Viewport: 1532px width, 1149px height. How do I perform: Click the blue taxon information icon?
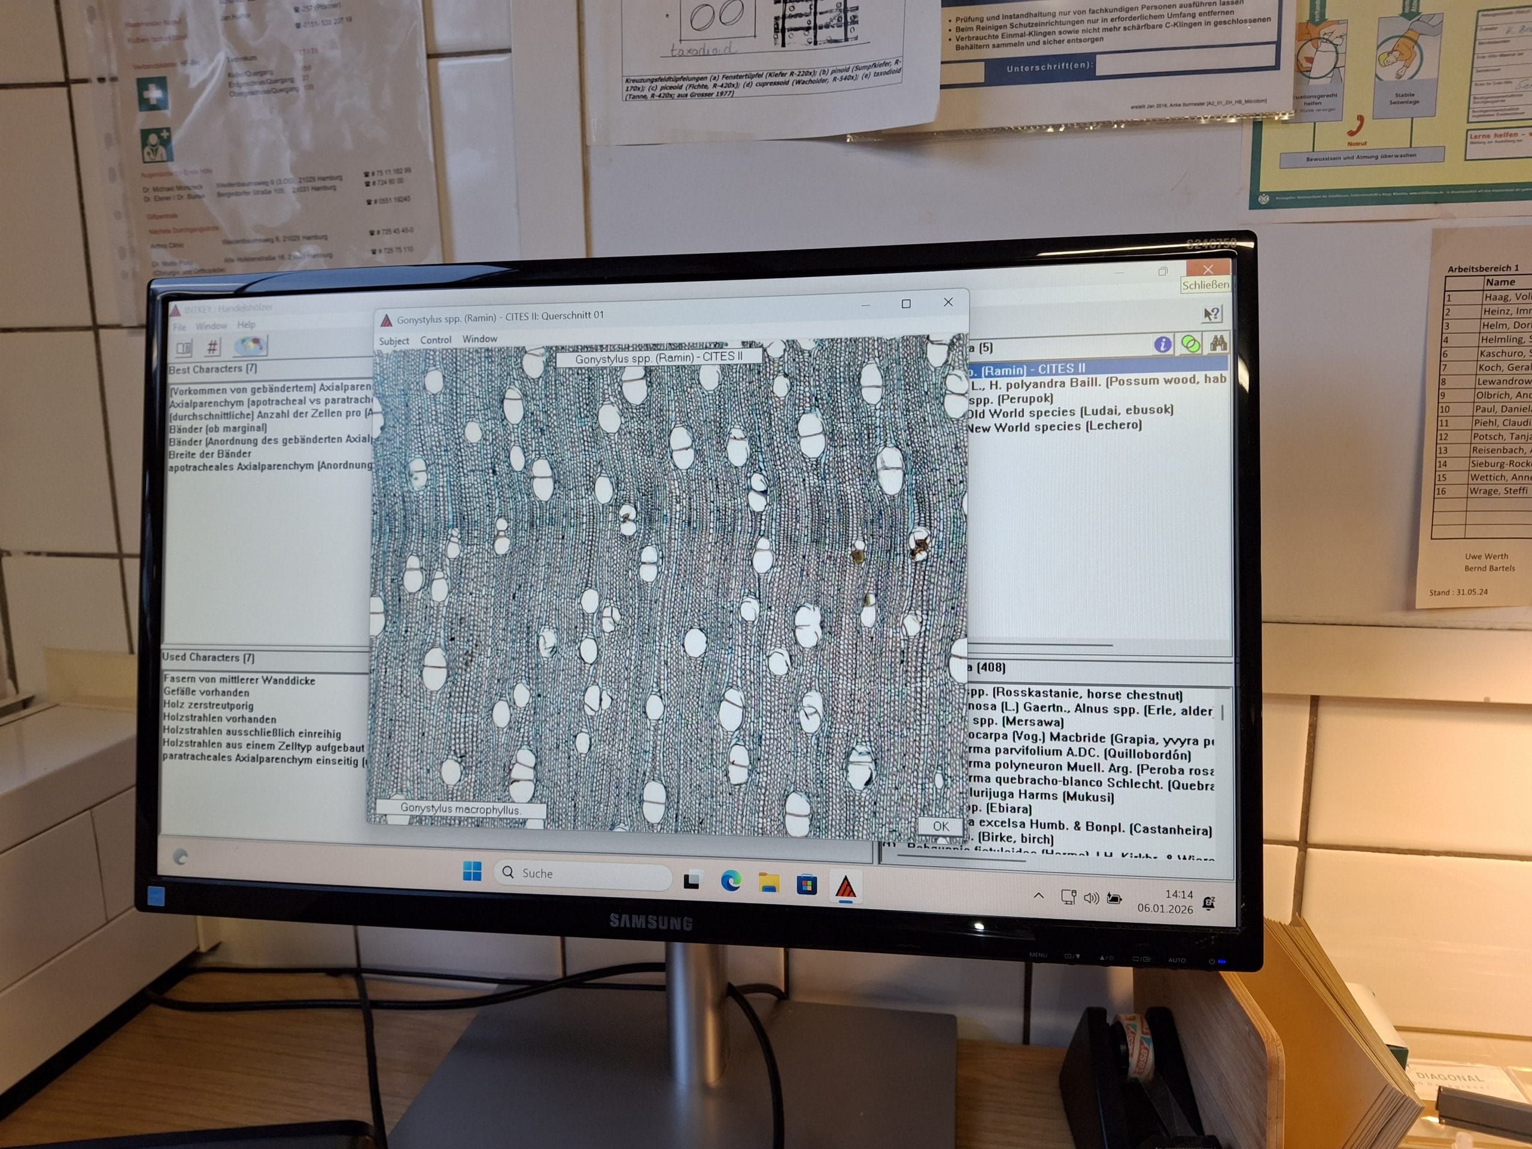coord(1163,344)
